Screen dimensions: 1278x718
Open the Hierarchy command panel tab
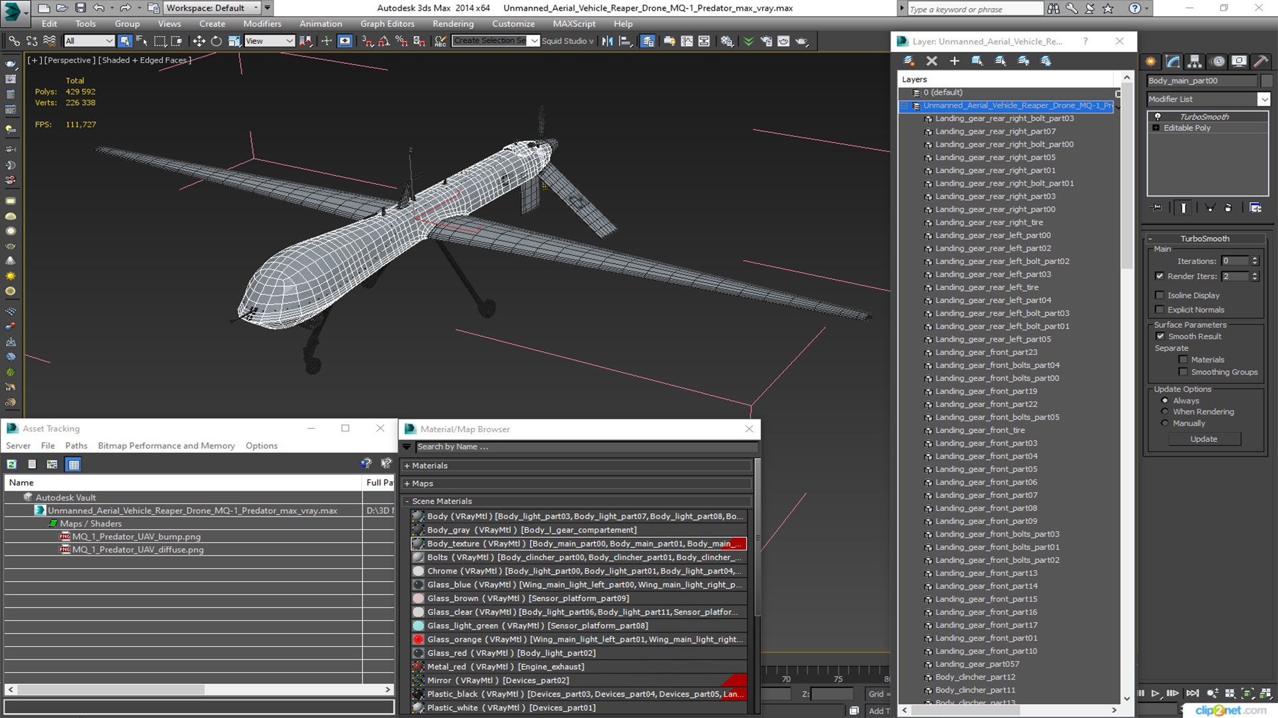[1195, 61]
